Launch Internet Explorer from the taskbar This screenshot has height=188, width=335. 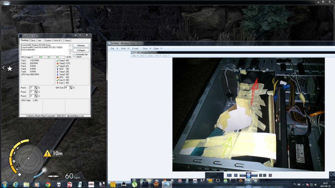[15, 184]
